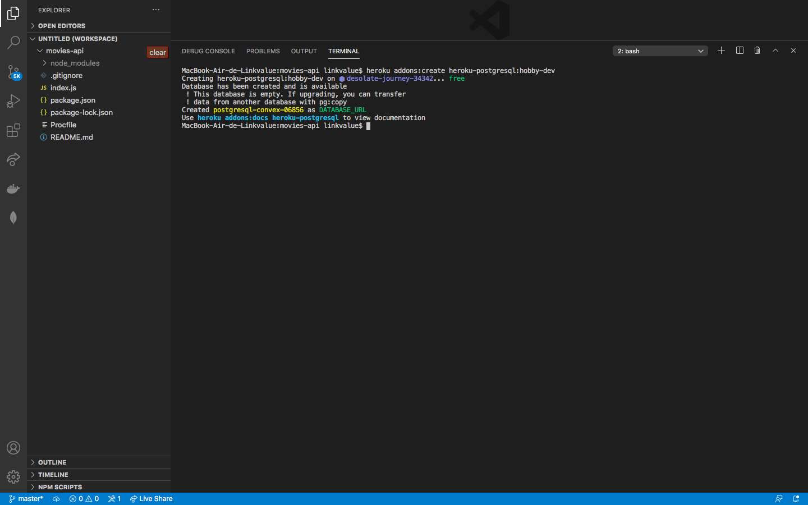Open the .gitignore file
The height and width of the screenshot is (505, 808).
click(99, 75)
